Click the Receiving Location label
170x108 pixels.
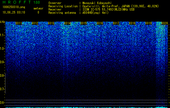pos(63,6)
